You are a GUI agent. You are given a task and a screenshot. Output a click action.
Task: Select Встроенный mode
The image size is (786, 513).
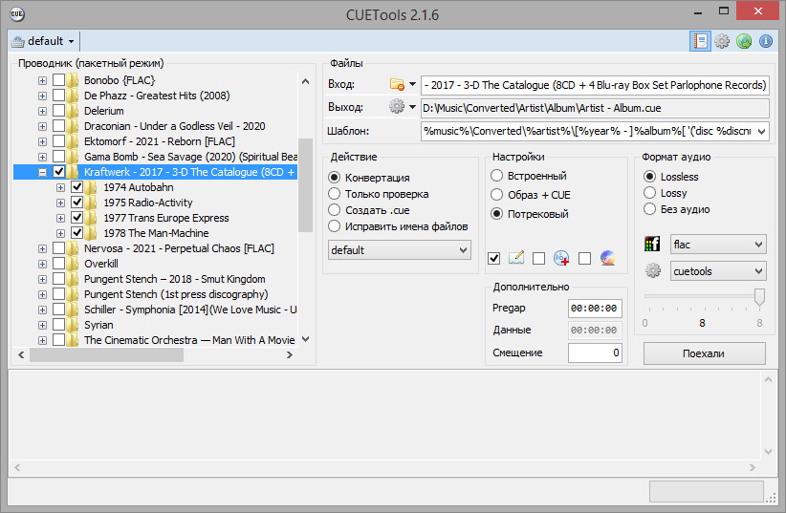[497, 176]
